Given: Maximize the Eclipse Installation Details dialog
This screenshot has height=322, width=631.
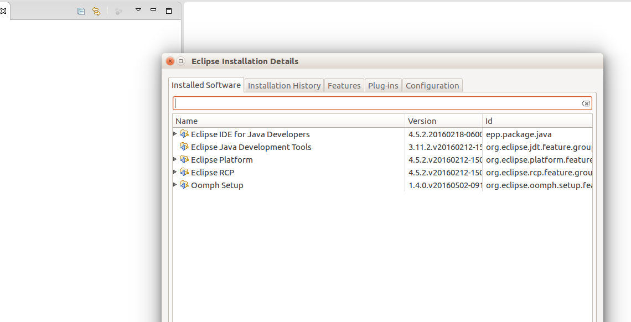Looking at the screenshot, I should pos(180,61).
